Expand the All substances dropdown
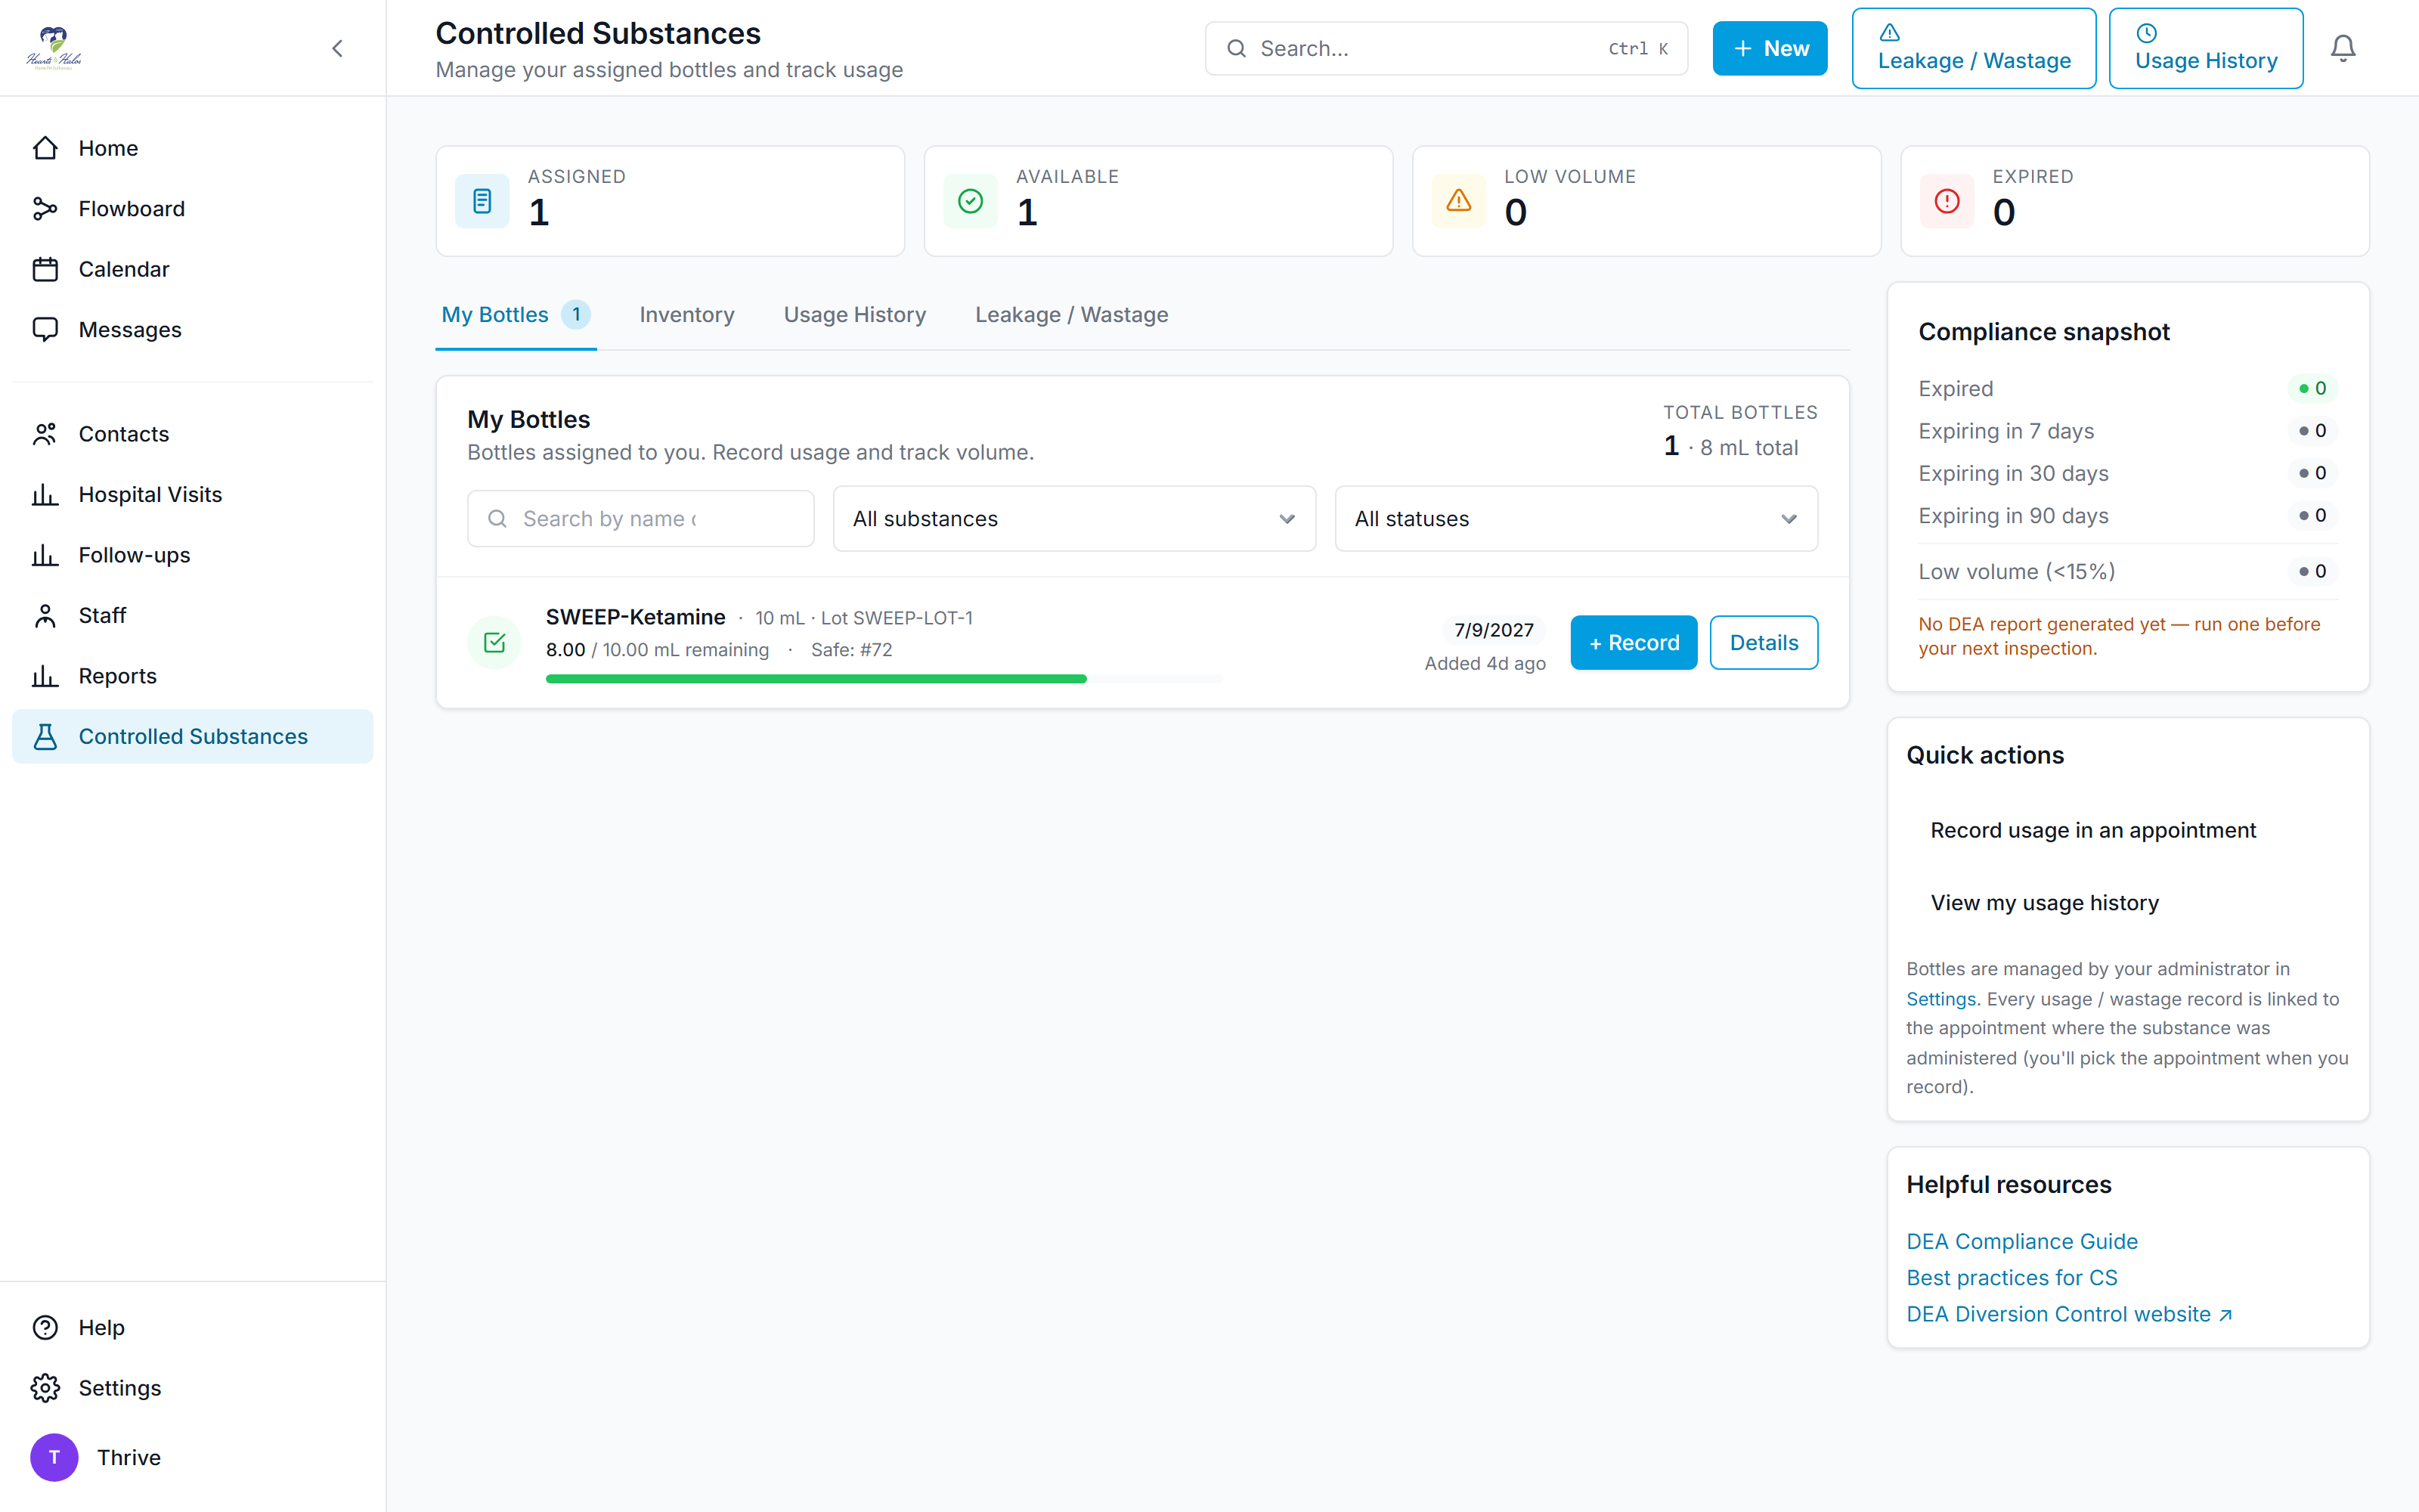2419x1512 pixels. tap(1074, 518)
